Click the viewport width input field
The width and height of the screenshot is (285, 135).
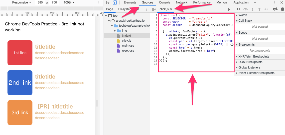coord(40,2)
